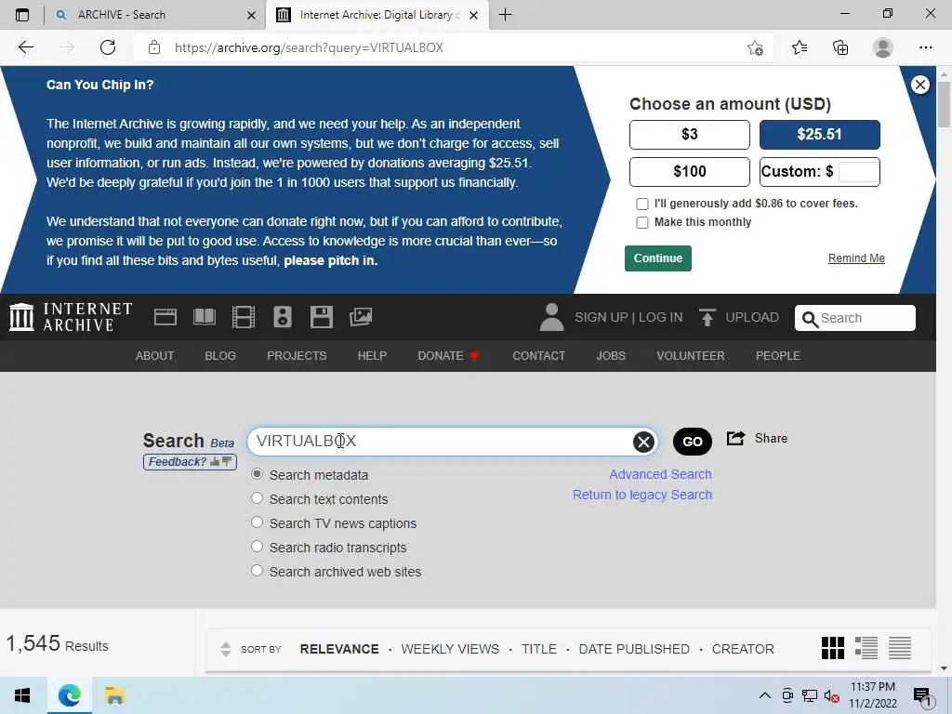Screen dimensions: 952x714
Task: Check the cover fees checkbox
Action: tap(641, 204)
